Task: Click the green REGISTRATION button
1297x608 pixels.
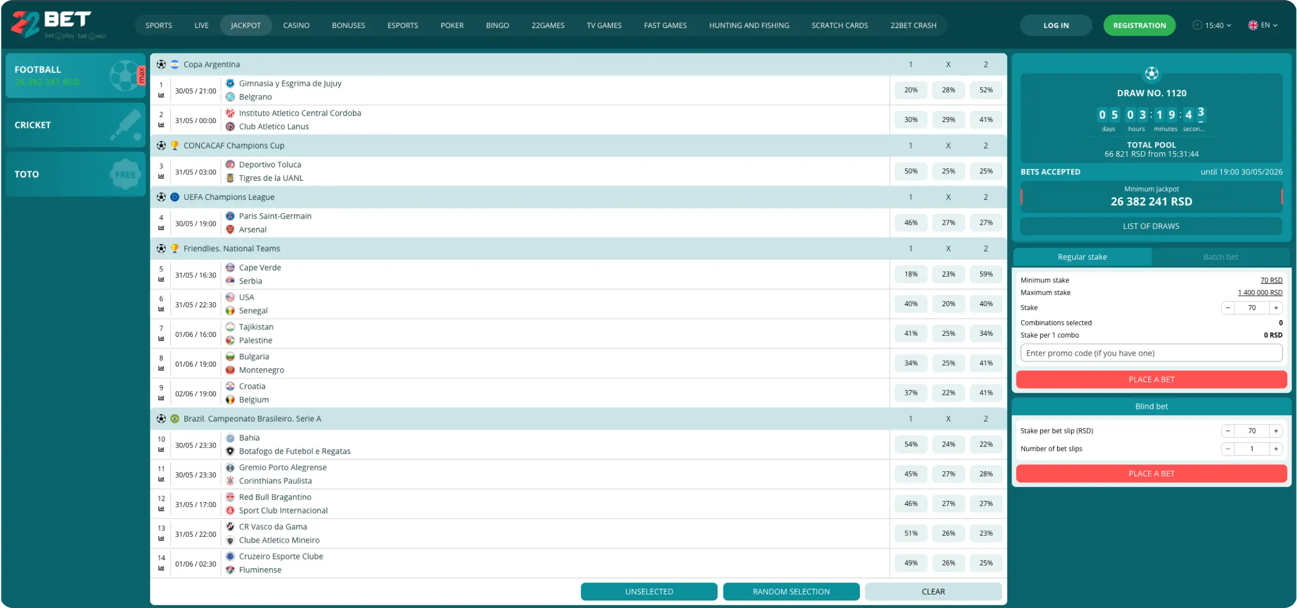Action: [1139, 25]
